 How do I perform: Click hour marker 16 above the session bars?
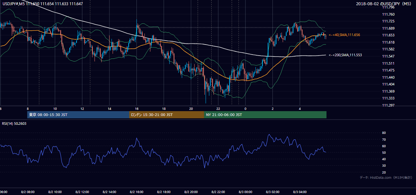click(137, 109)
